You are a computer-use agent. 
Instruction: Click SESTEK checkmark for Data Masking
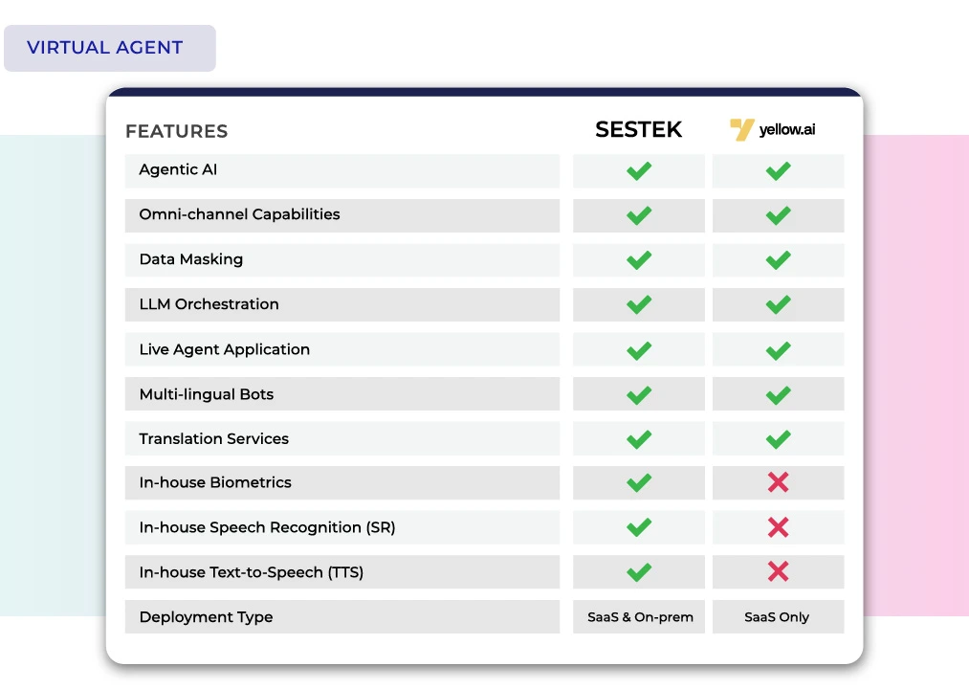[639, 259]
